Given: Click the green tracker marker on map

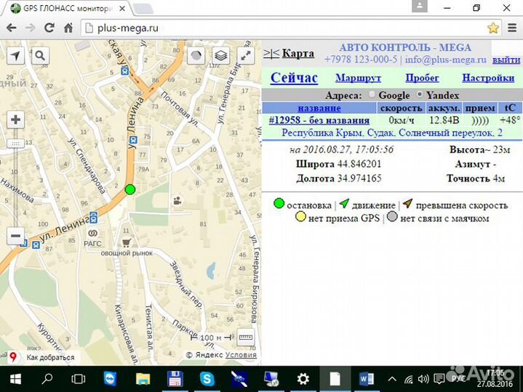Looking at the screenshot, I should (x=130, y=189).
